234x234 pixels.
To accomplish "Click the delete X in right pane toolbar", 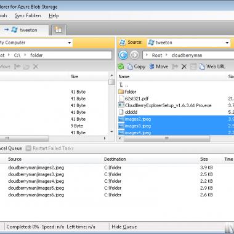I will click(184, 67).
